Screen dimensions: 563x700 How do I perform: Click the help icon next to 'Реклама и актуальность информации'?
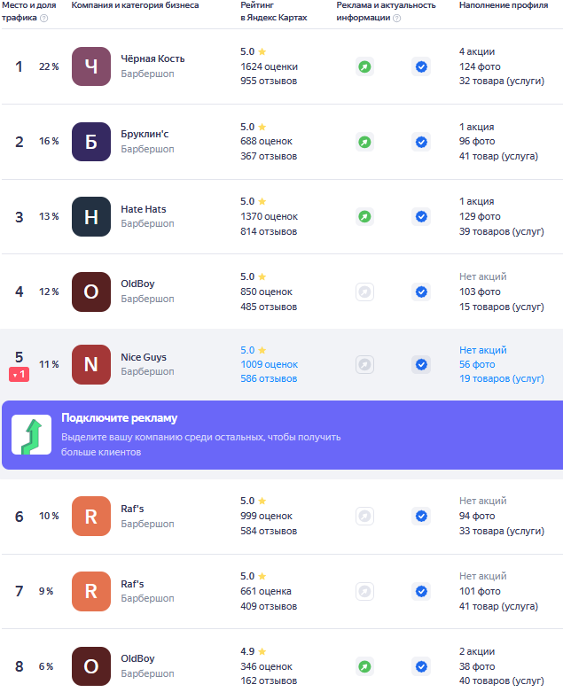[396, 18]
